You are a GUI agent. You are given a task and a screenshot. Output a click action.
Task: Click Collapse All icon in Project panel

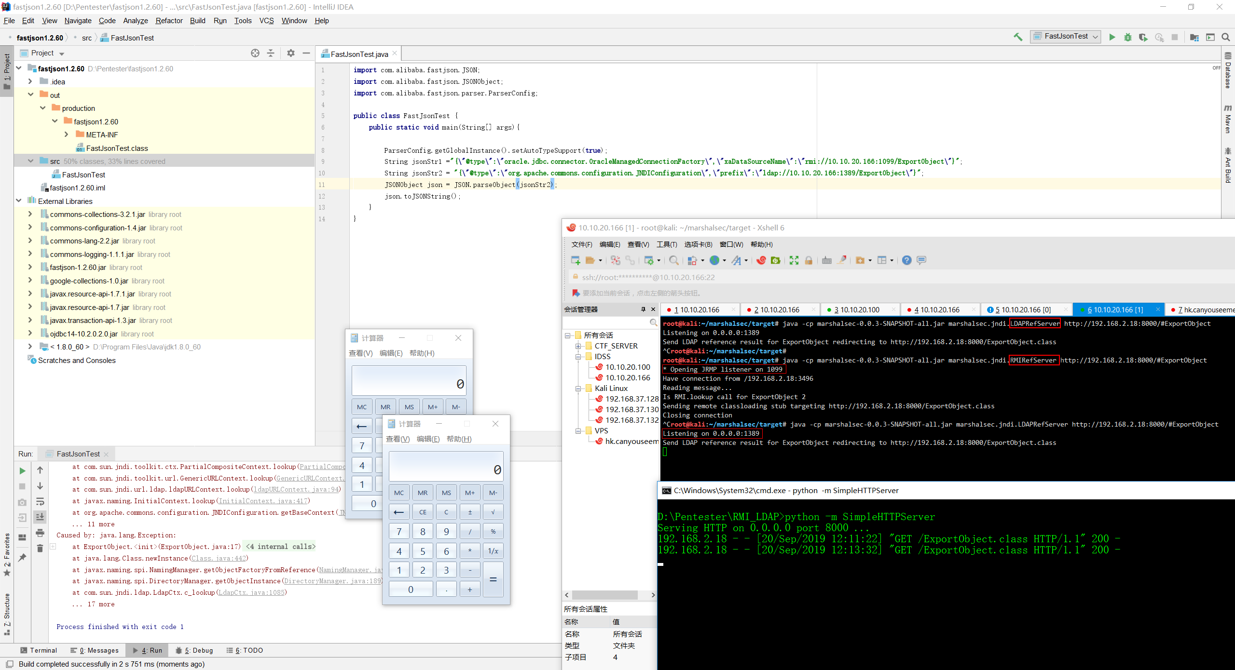pyautogui.click(x=271, y=53)
